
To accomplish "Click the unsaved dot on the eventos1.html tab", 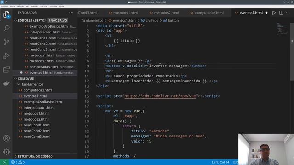I will coord(266,13).
